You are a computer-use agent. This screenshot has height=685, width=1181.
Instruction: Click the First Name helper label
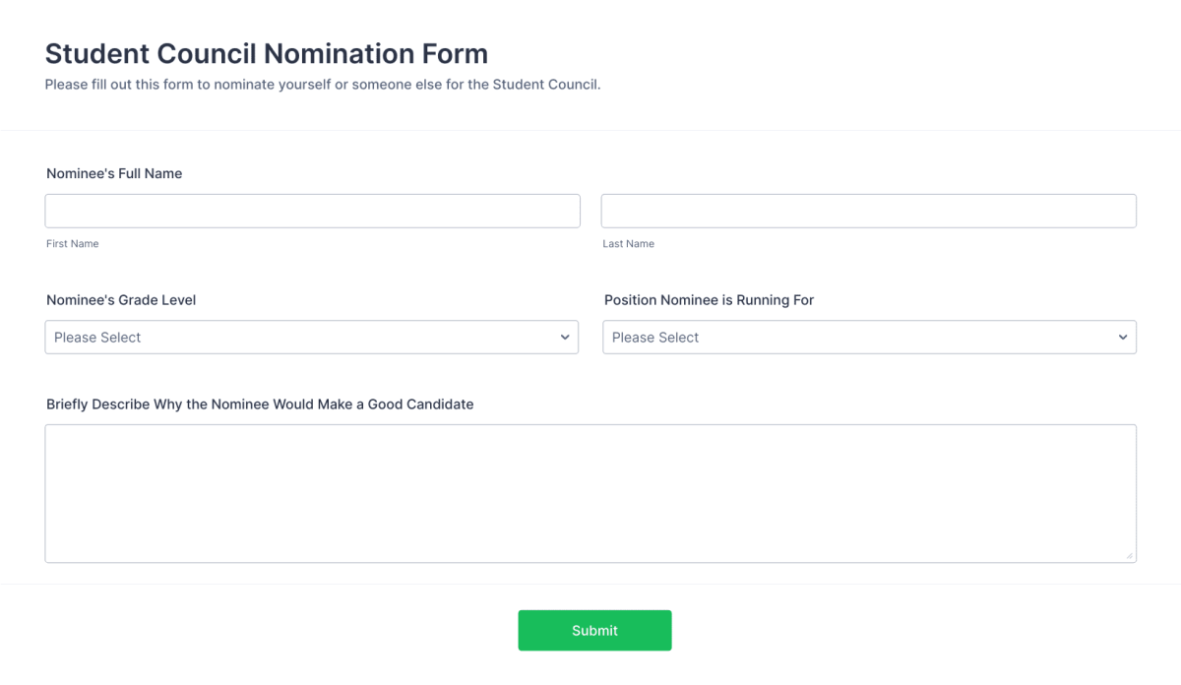(x=72, y=243)
